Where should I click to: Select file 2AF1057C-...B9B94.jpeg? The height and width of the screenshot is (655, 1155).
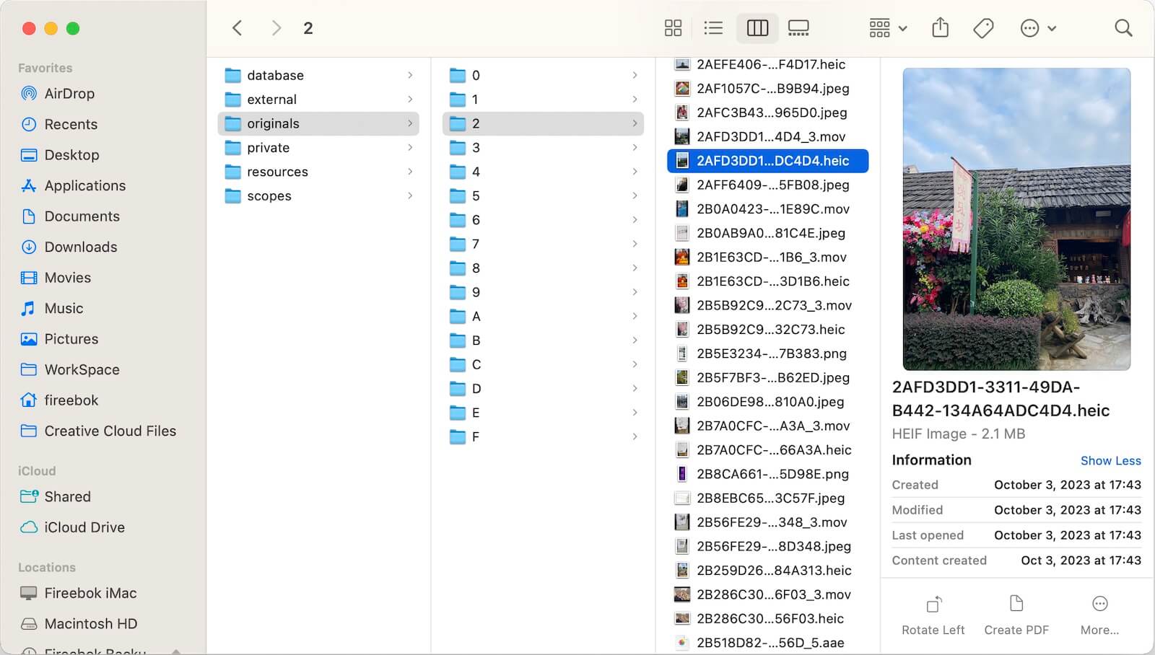(767, 88)
